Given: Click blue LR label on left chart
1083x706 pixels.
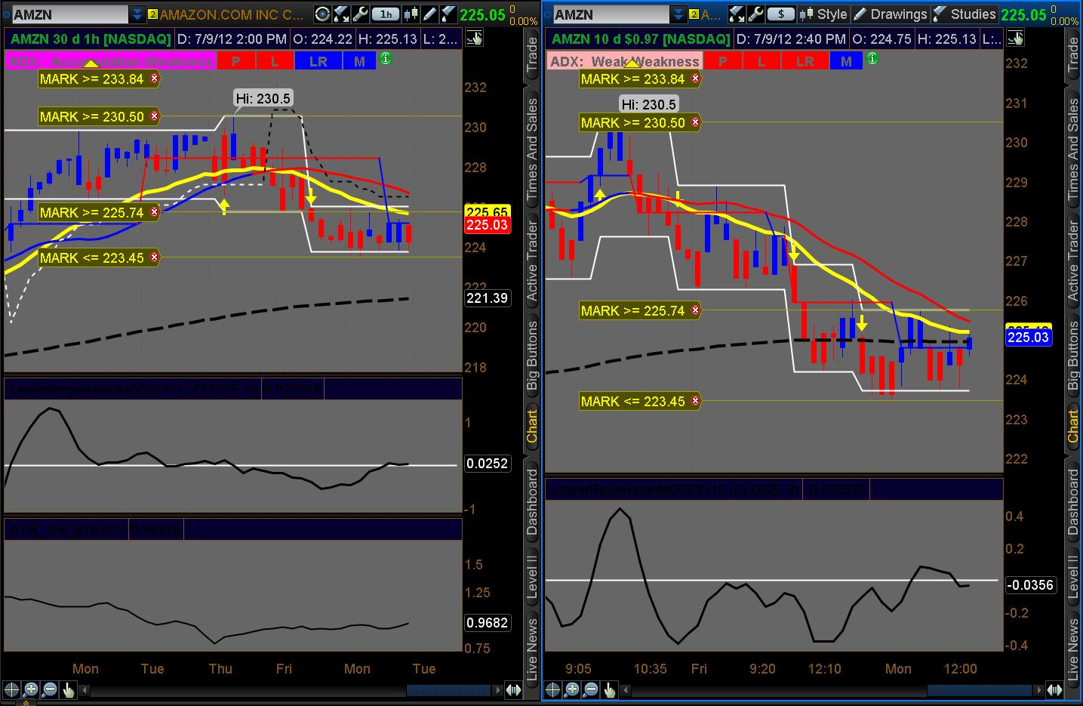Looking at the screenshot, I should [318, 61].
